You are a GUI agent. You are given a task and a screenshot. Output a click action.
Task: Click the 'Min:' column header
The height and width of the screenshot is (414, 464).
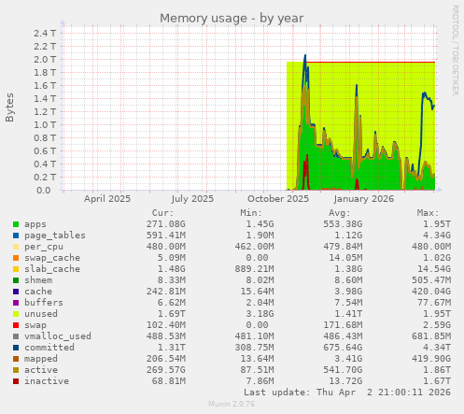(x=251, y=213)
